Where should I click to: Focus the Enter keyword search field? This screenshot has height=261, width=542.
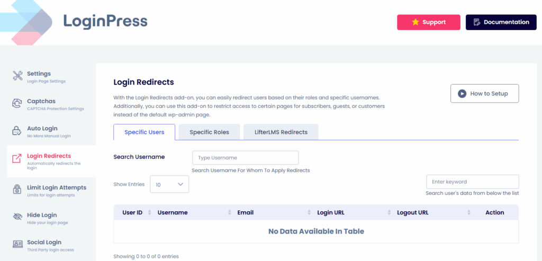click(473, 182)
